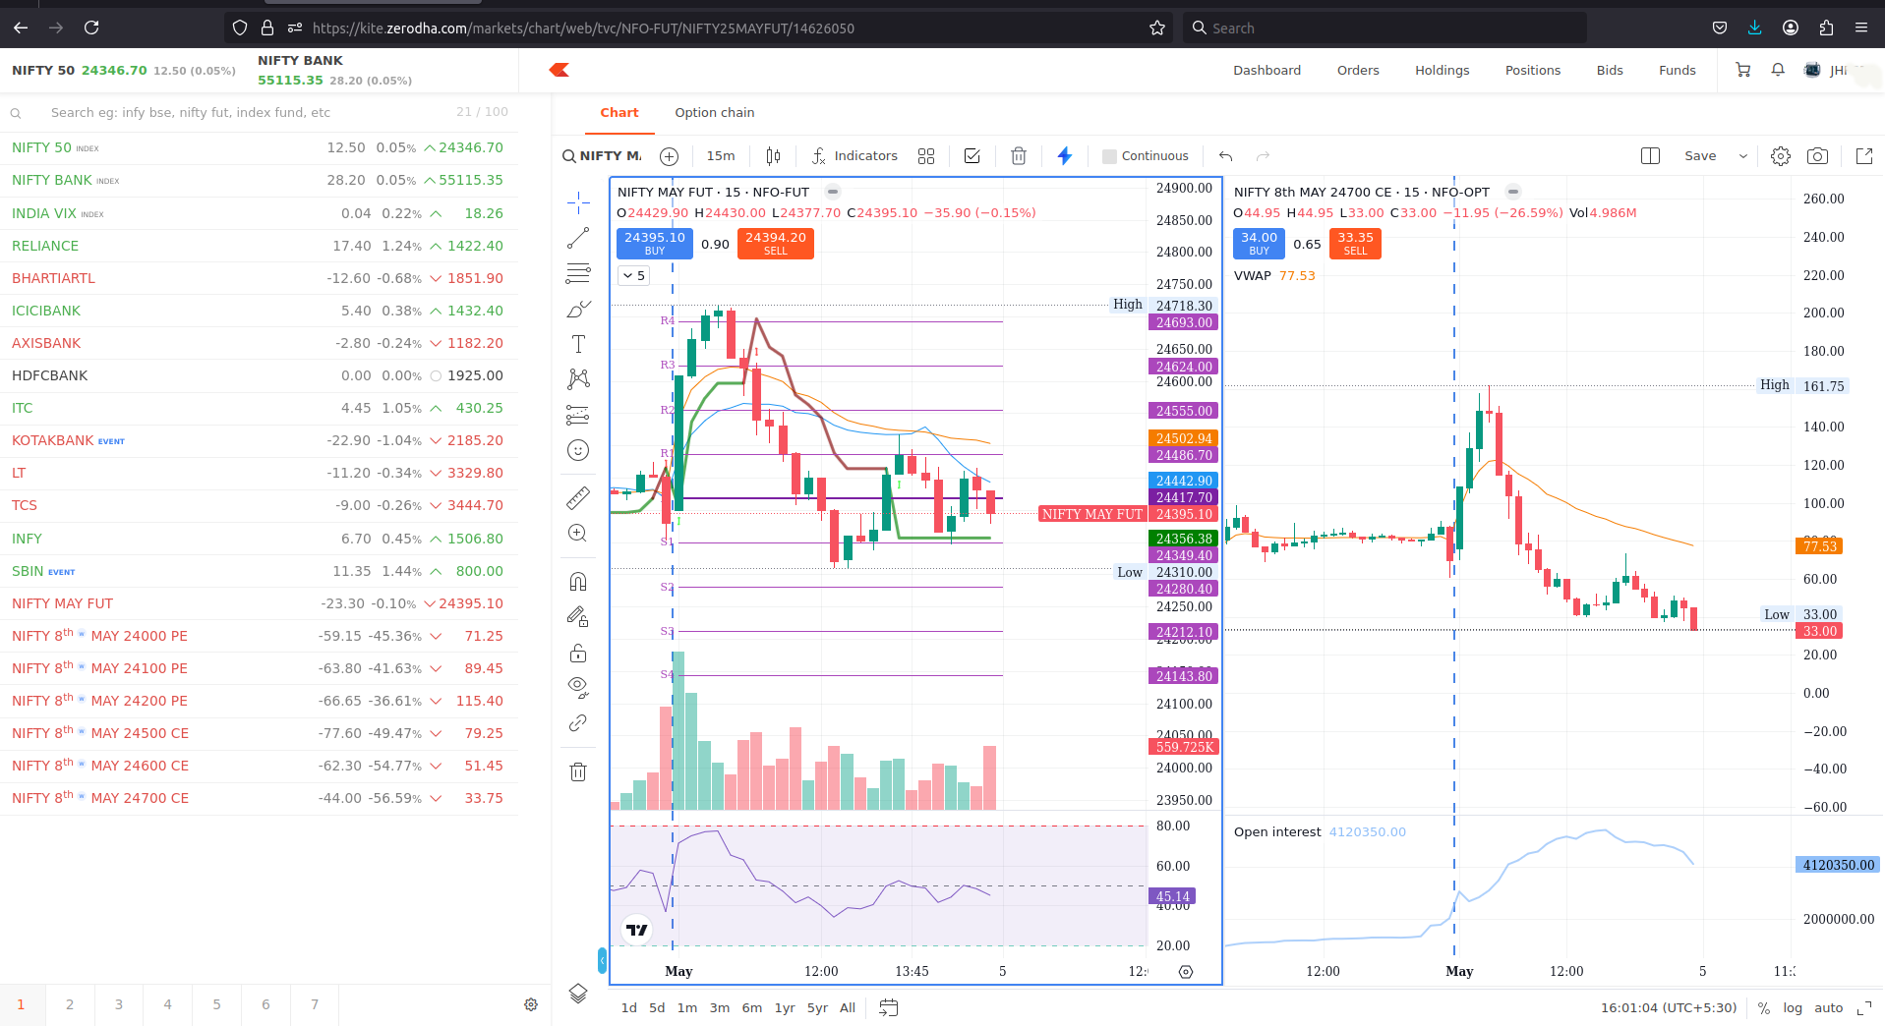Select the zoom in tool
The image size is (1885, 1026).
tap(578, 534)
